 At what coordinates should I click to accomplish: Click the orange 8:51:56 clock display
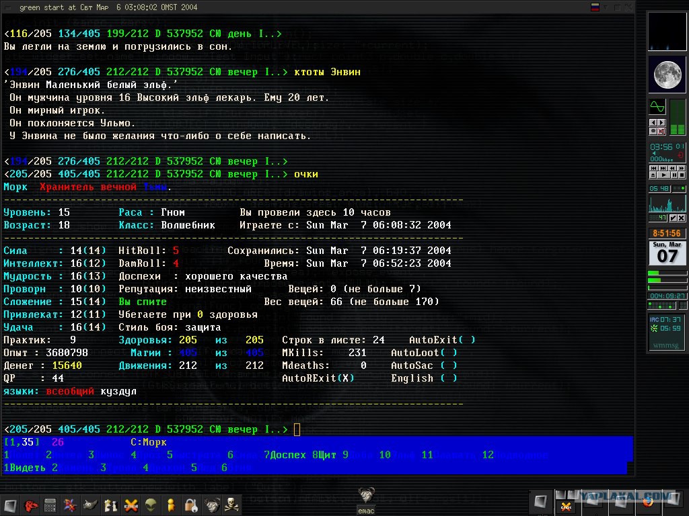pos(667,233)
